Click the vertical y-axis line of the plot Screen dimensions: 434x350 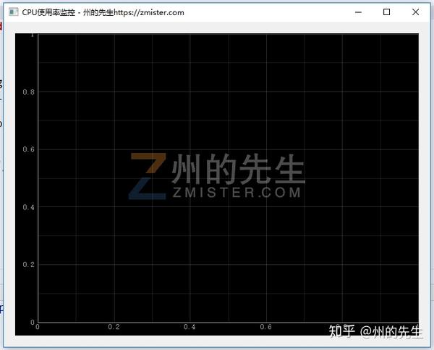(38, 178)
